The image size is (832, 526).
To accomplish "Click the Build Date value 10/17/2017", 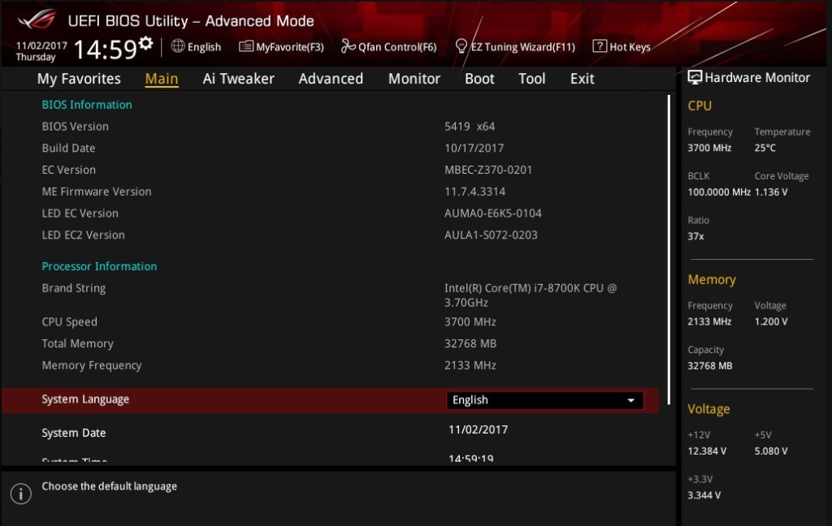I will point(474,148).
